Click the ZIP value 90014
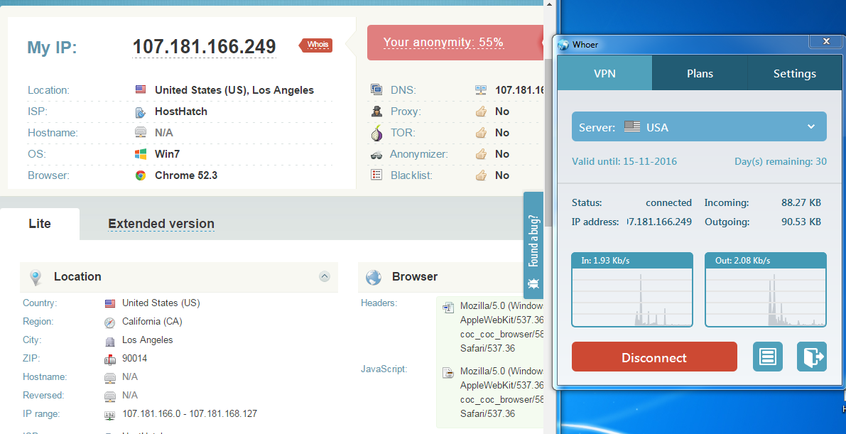Screen dimensions: 846x434 [134, 359]
